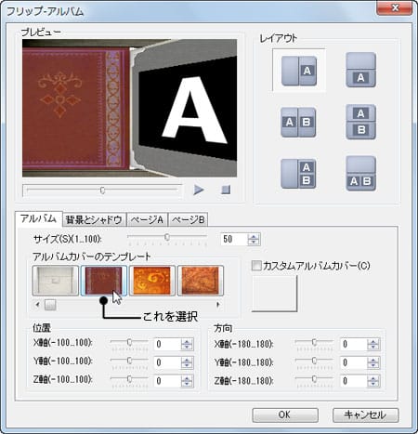Increment position X axis value
This screenshot has height=434, width=418.
click(187, 341)
